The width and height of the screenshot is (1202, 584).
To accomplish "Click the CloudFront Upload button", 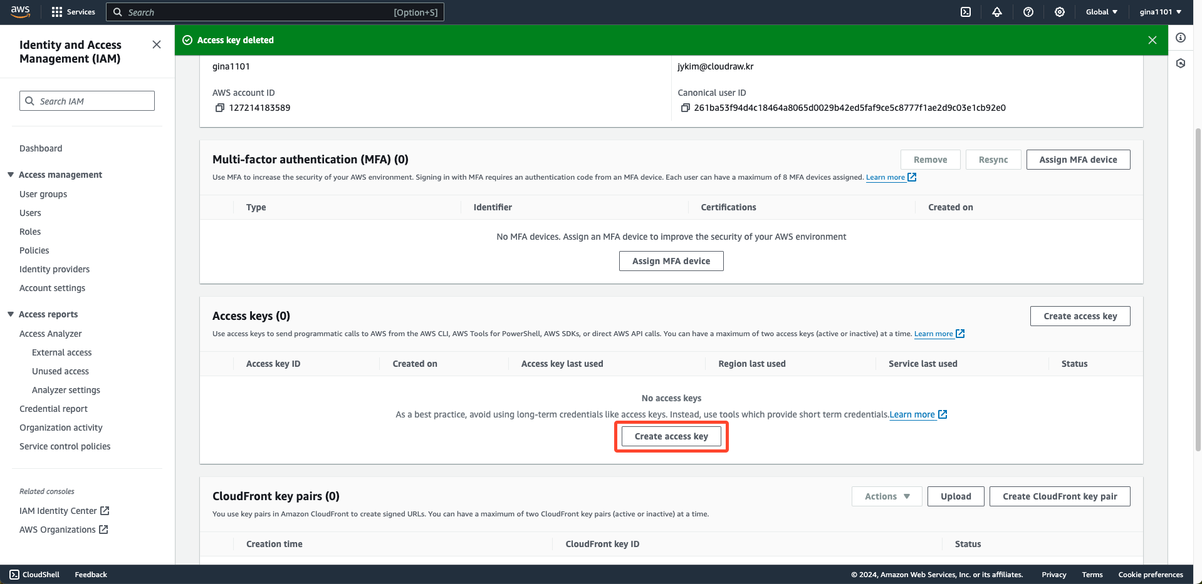I will 956,496.
